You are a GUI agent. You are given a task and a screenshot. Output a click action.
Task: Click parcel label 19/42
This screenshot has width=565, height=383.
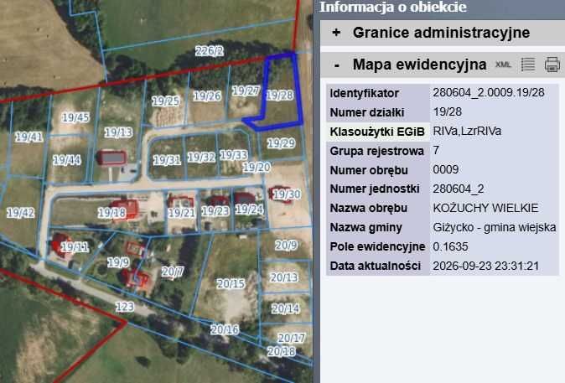click(21, 213)
